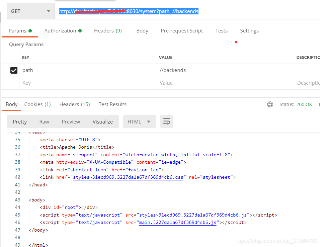Viewport: 320px width, 247px height.
Task: Click the wrap-text icon in the response toolbar
Action: 166,121
